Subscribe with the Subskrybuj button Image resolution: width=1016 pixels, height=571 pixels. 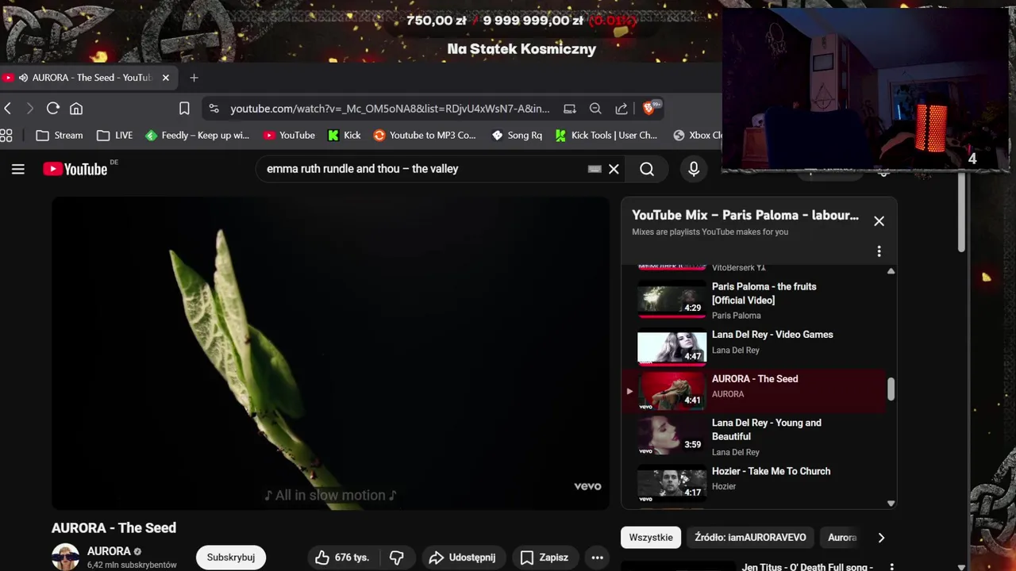(x=231, y=558)
